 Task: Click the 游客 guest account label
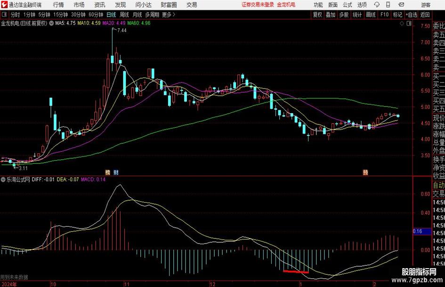pos(426,5)
